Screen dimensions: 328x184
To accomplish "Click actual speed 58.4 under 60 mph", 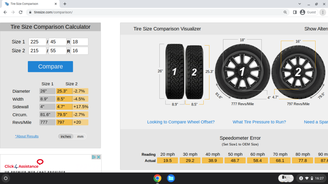I will [257, 160].
